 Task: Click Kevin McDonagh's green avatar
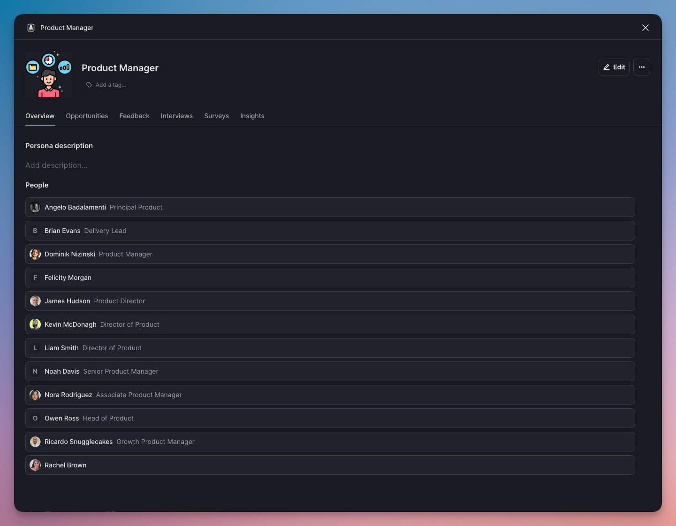point(35,324)
